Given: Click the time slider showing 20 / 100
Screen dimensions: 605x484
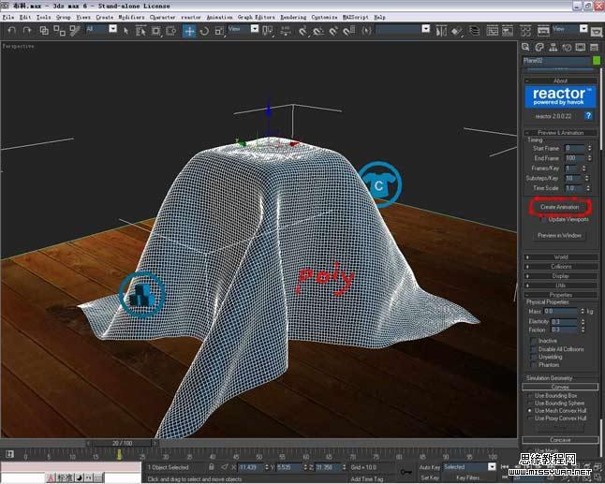Looking at the screenshot, I should pyautogui.click(x=122, y=443).
